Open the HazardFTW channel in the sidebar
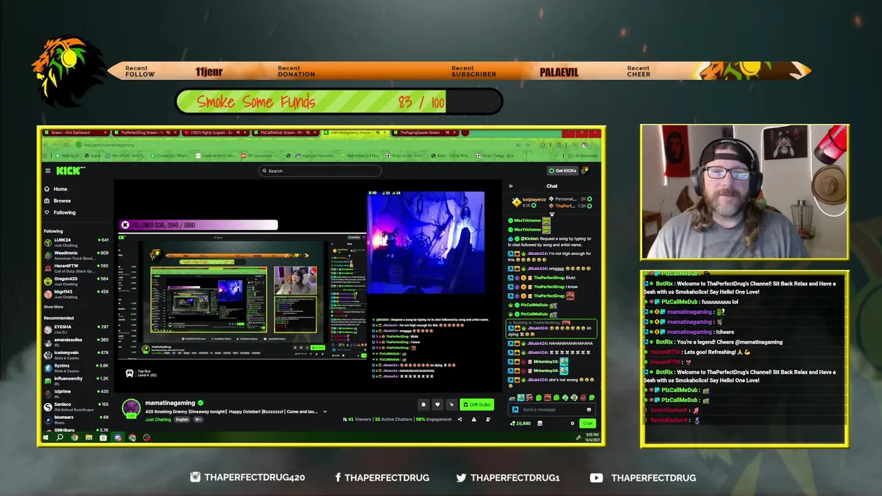Viewport: 882px width, 496px height. pos(76,268)
